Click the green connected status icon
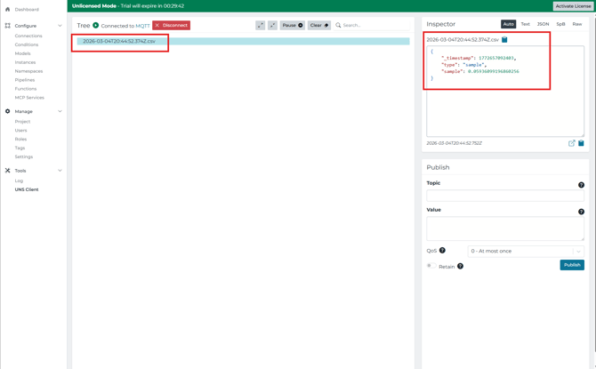 (96, 25)
